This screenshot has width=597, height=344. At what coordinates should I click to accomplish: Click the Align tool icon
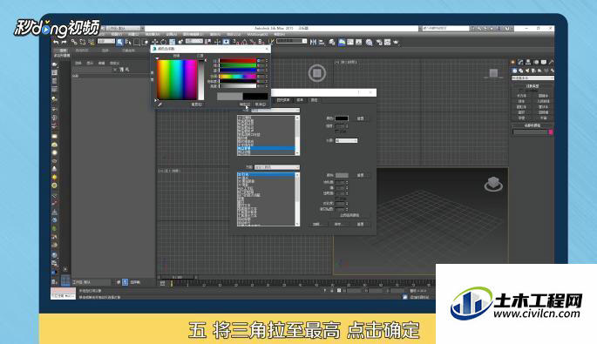click(322, 42)
